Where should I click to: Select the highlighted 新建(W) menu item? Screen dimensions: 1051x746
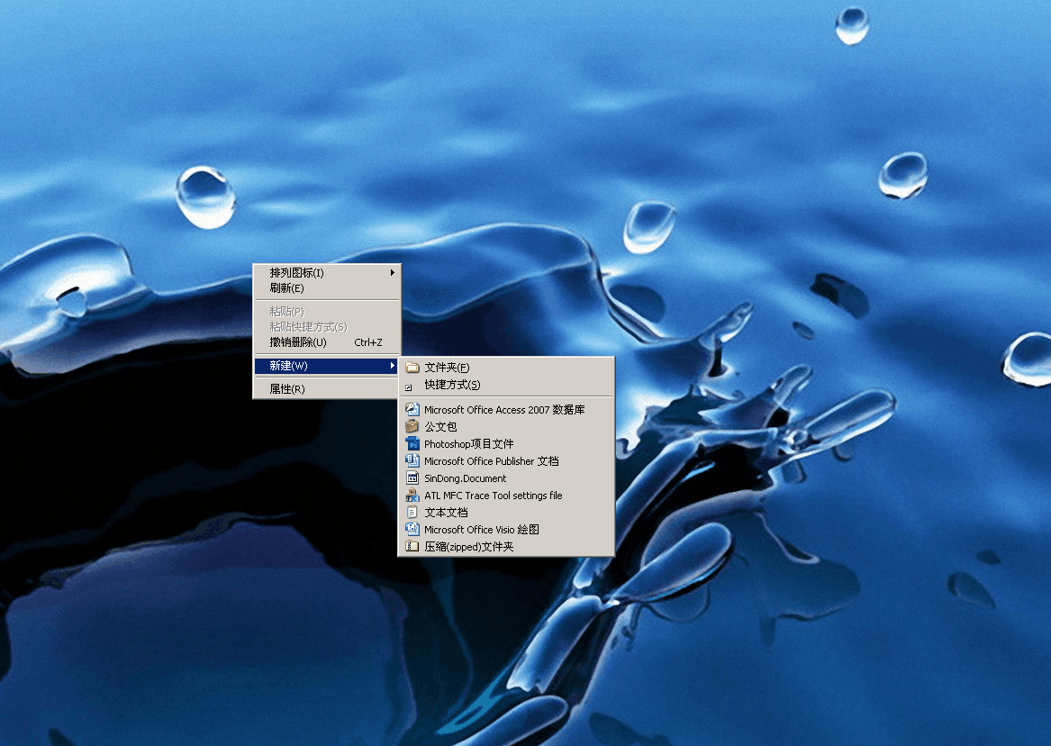coord(327,365)
